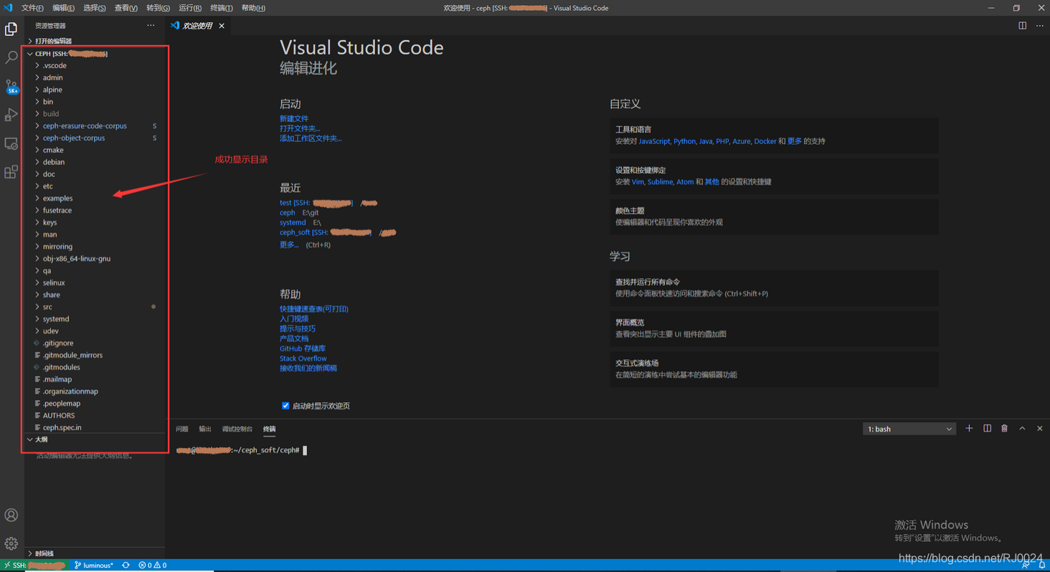Collapse the 大纲 outline section
This screenshot has height=572, width=1050.
click(x=41, y=439)
